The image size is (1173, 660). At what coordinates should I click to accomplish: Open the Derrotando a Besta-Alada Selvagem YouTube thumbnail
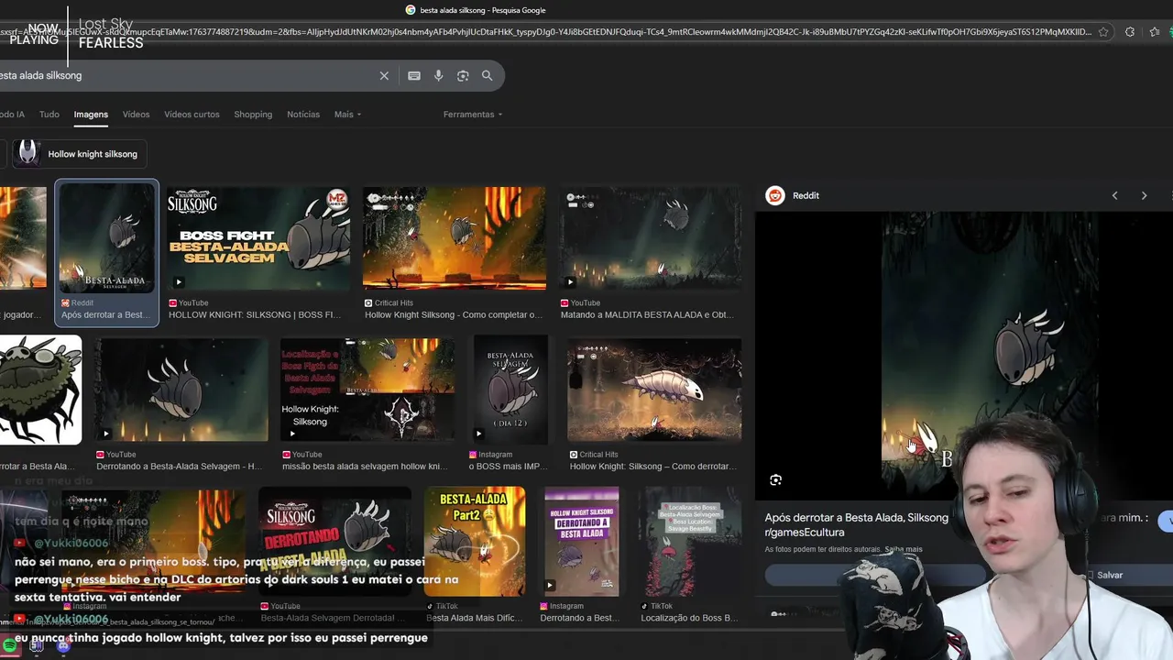point(181,390)
